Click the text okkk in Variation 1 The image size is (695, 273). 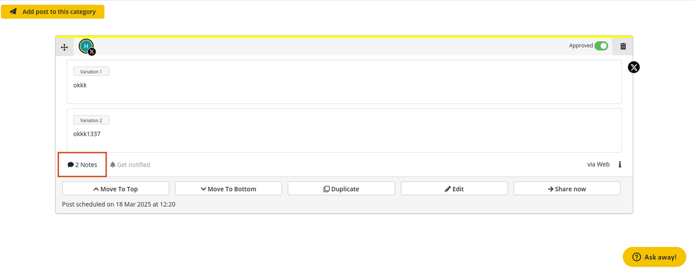pos(80,85)
